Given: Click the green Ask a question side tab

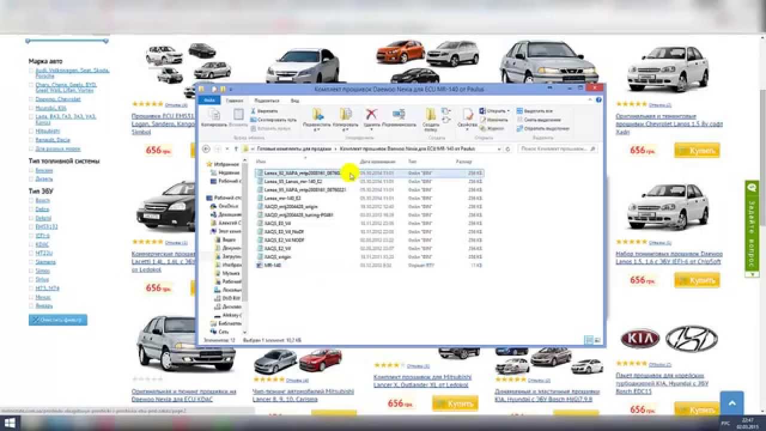Looking at the screenshot, I should pyautogui.click(x=752, y=229).
